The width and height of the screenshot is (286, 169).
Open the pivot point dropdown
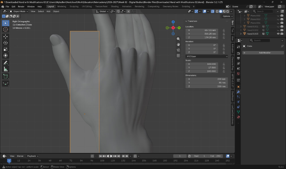point(113,11)
